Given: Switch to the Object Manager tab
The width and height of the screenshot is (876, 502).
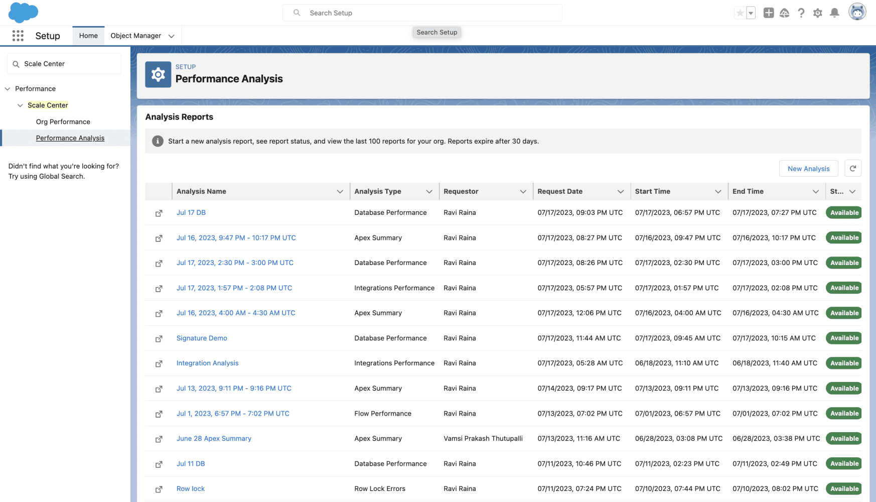Looking at the screenshot, I should tap(135, 36).
